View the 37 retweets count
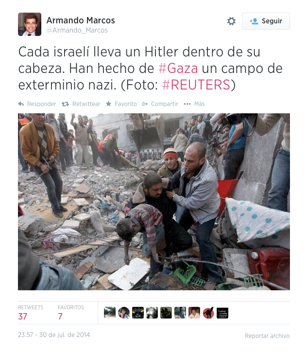 (22, 316)
